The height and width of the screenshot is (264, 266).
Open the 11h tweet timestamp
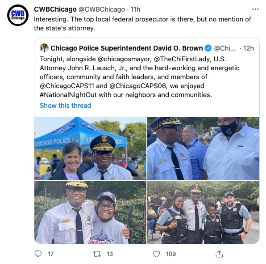point(135,9)
